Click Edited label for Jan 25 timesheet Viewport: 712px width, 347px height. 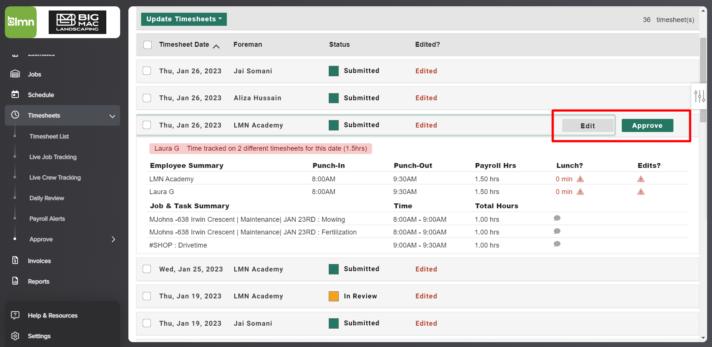click(x=426, y=269)
